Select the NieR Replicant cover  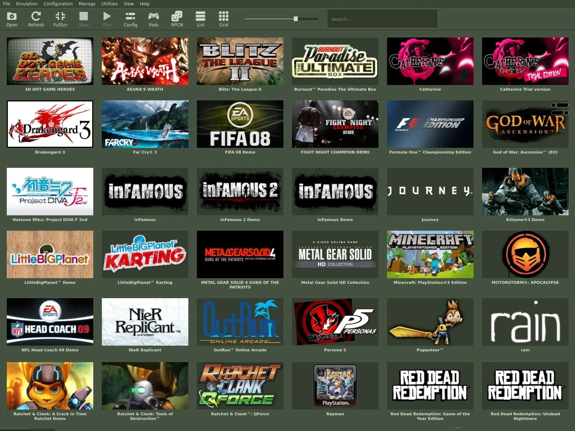145,322
